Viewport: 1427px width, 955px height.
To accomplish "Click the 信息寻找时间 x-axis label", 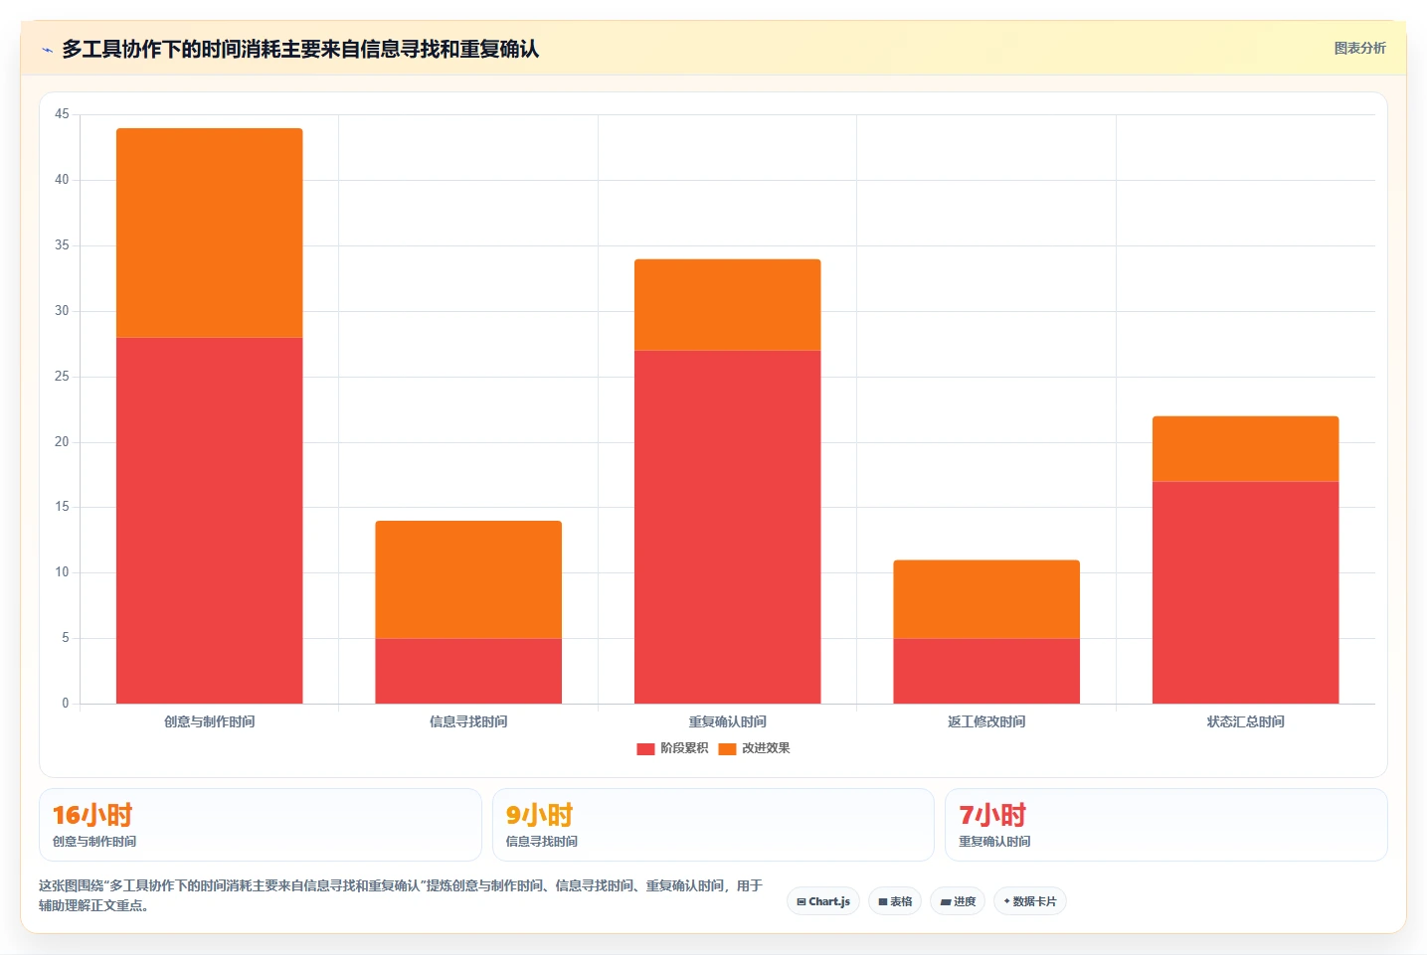I will pos(468,721).
